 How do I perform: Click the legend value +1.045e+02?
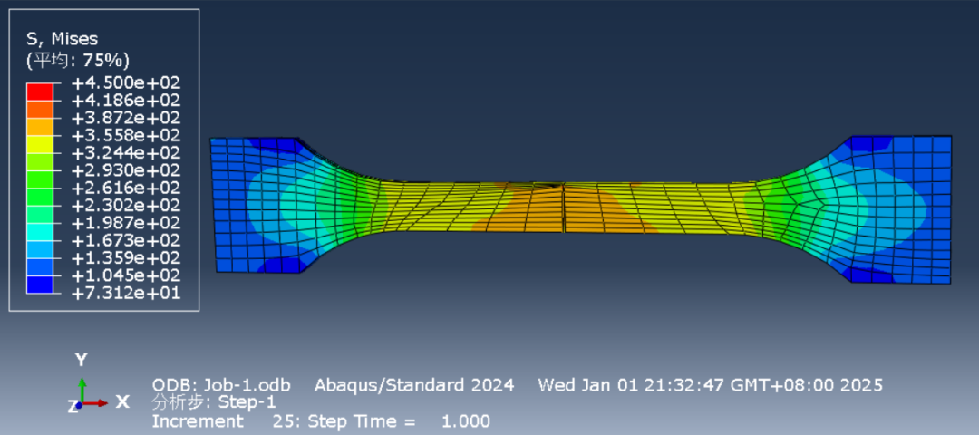(126, 275)
